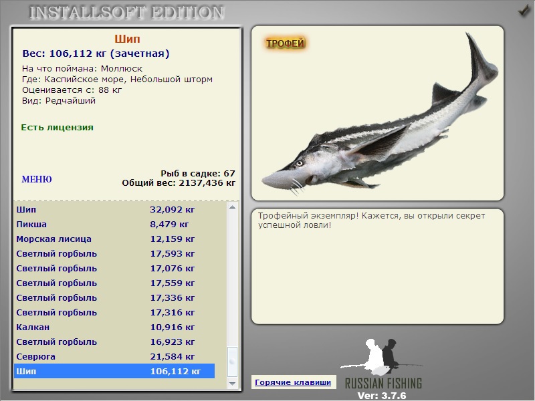Select the Светлый горбыль 17,593 кг entry
Screen dimensions: 535x401
114,254
